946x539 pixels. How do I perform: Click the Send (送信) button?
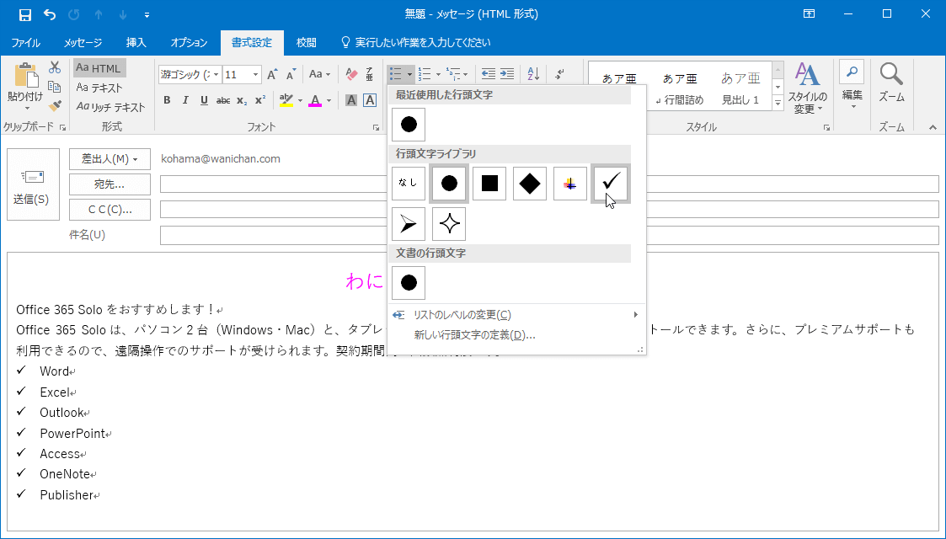[33, 184]
